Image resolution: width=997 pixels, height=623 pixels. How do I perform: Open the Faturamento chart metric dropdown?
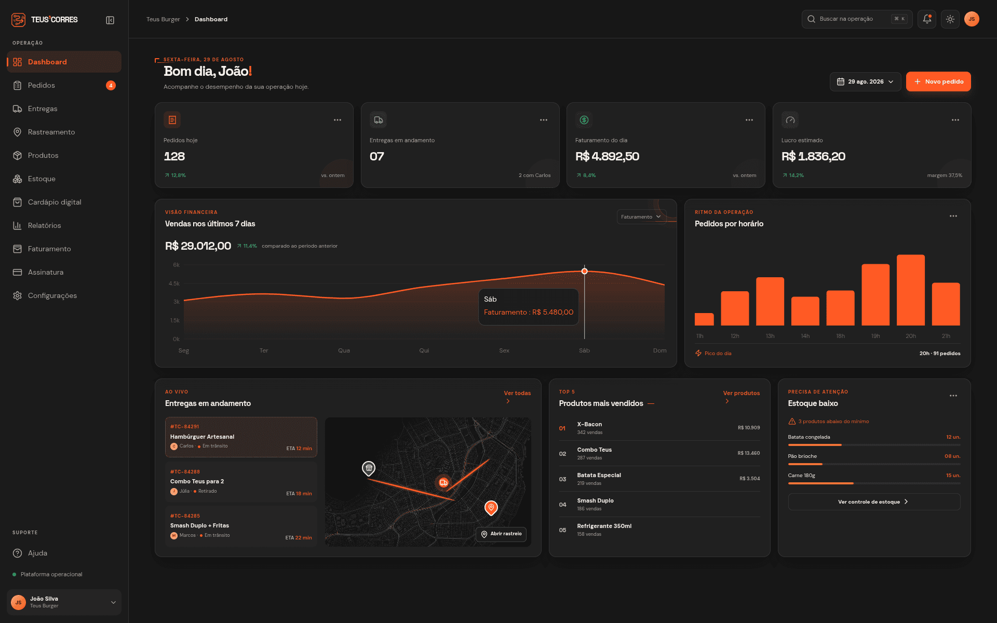pyautogui.click(x=641, y=217)
